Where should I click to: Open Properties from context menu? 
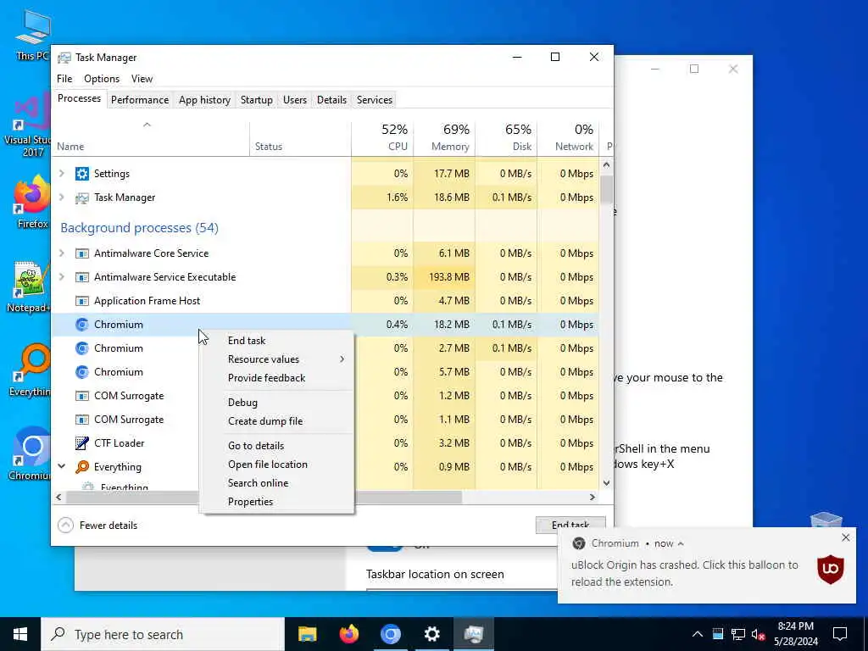coord(276,502)
